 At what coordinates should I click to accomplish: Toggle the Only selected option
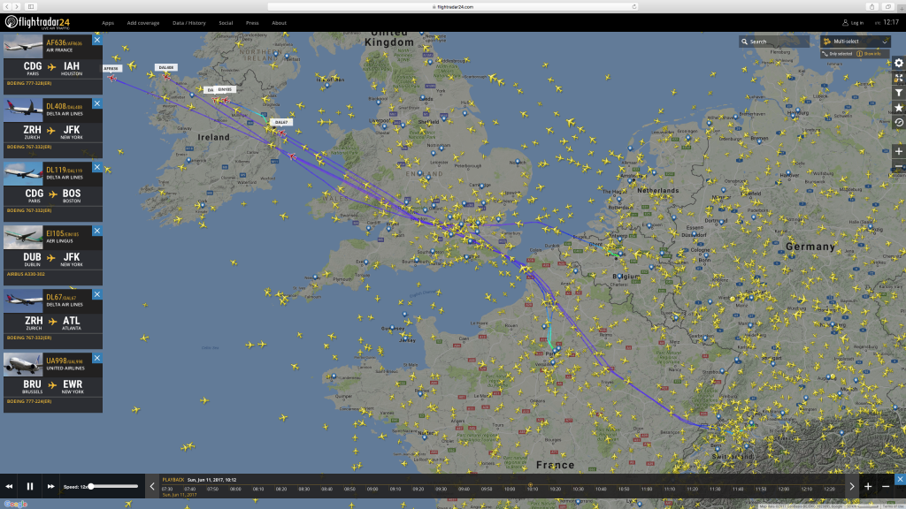pyautogui.click(x=837, y=54)
